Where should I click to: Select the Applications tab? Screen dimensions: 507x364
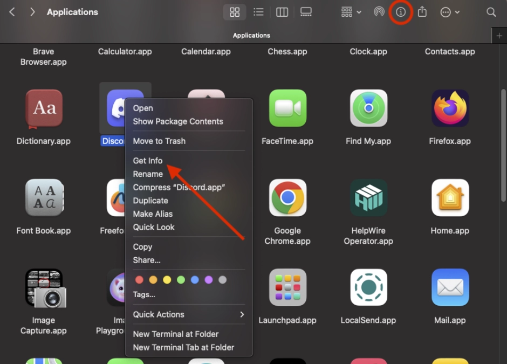pyautogui.click(x=251, y=36)
